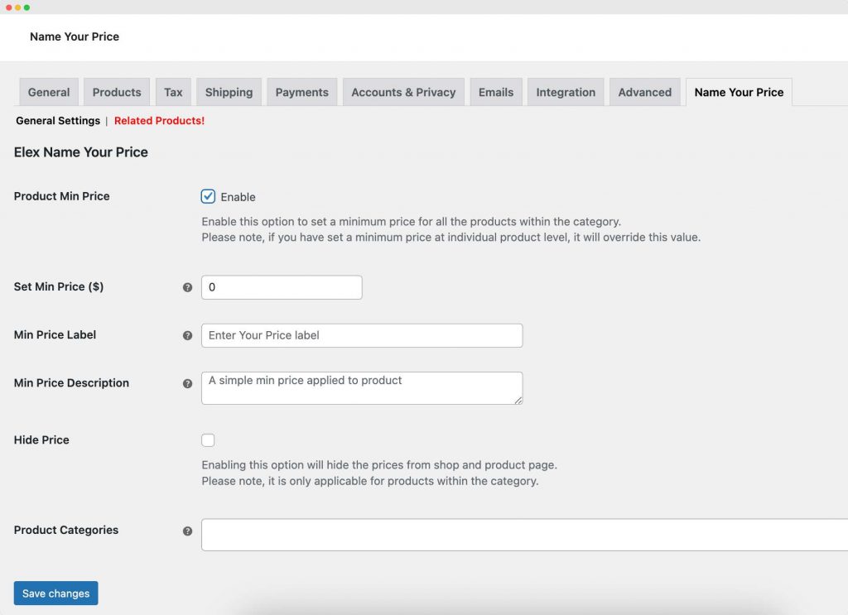Click the help icon next to Product Categories
The height and width of the screenshot is (615, 848).
(187, 531)
